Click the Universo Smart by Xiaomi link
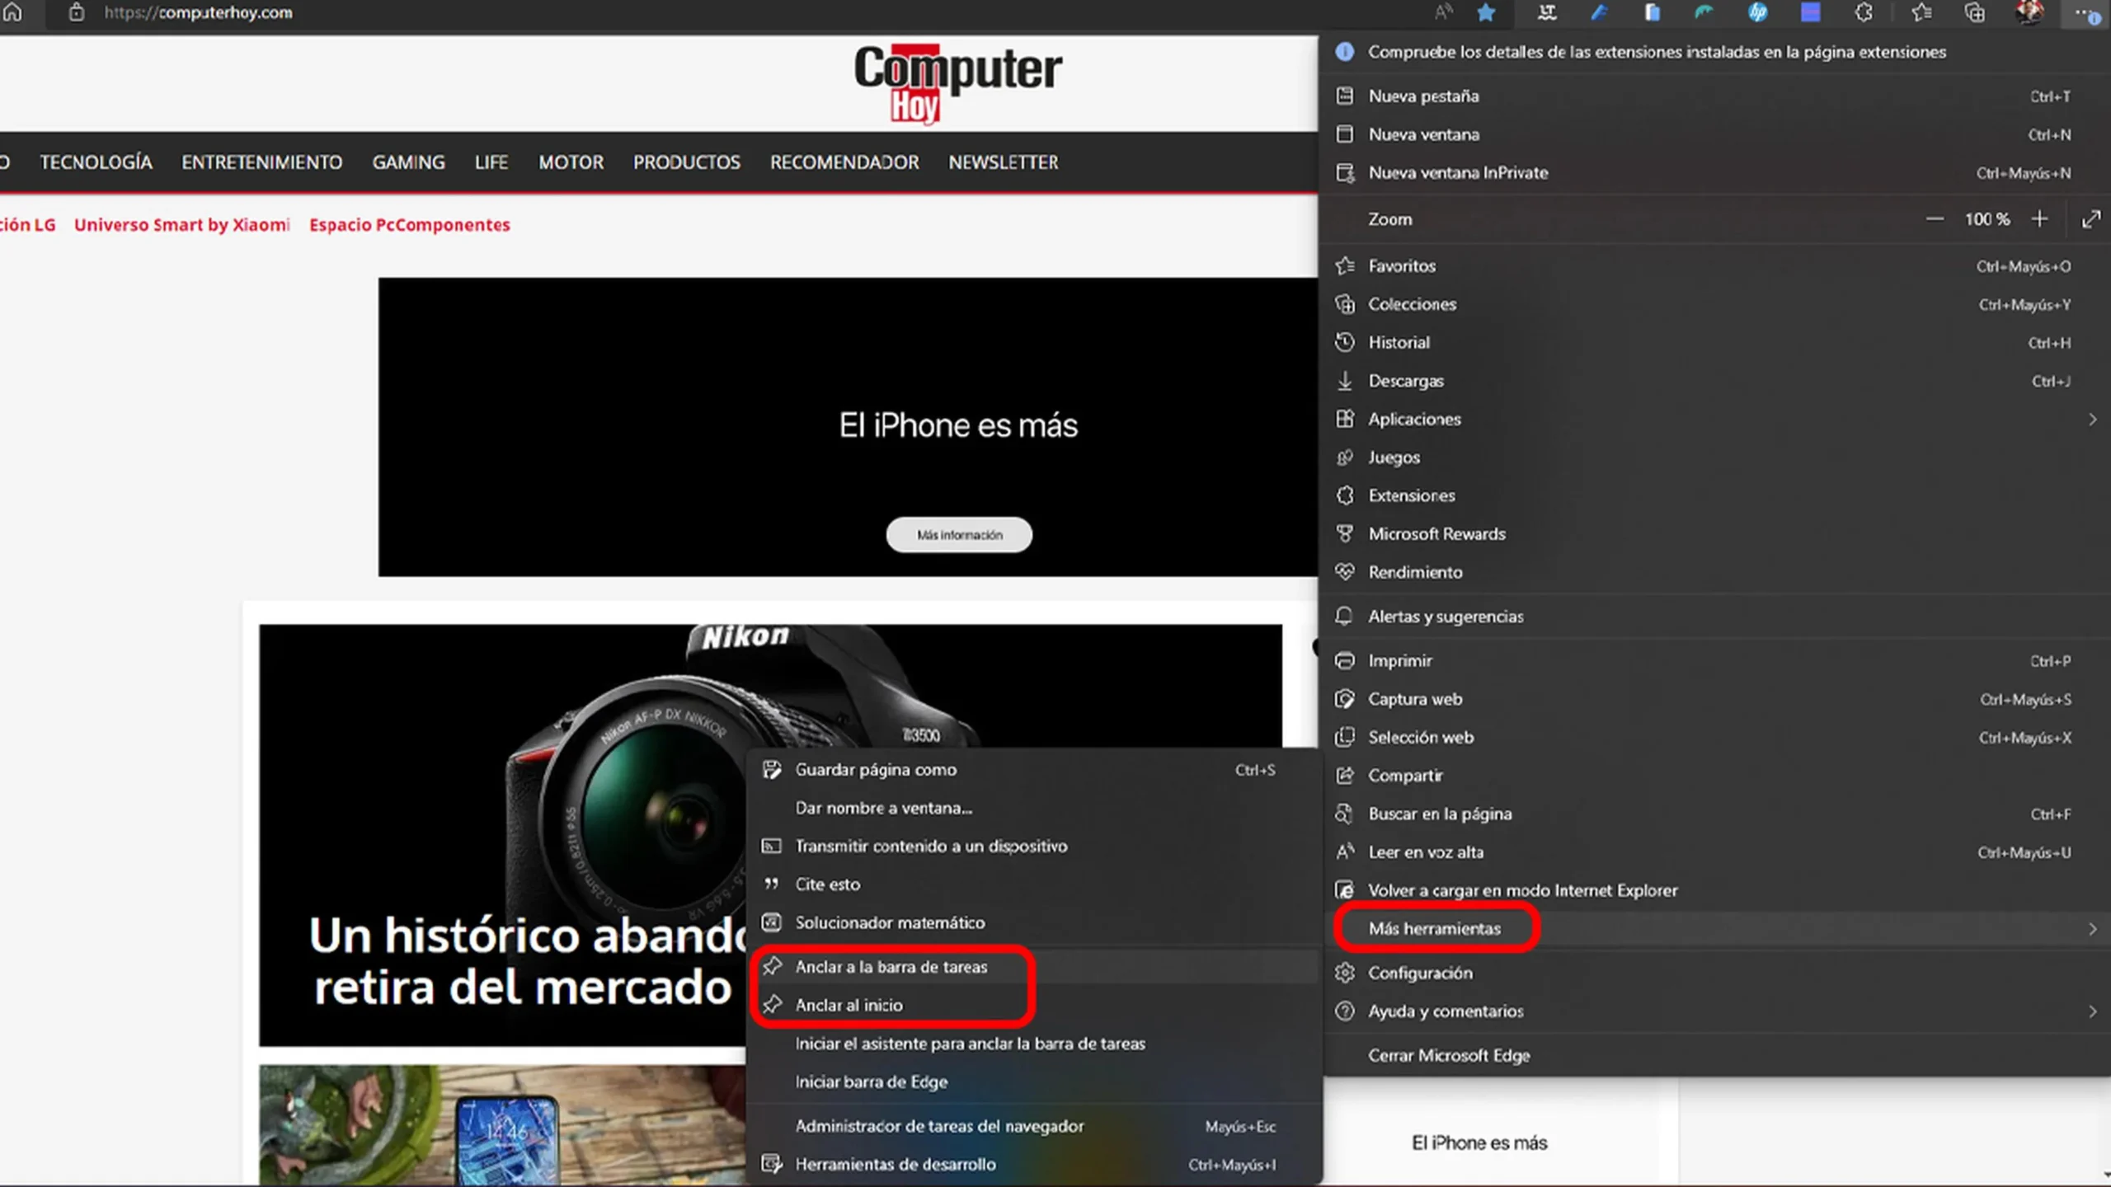 182,225
